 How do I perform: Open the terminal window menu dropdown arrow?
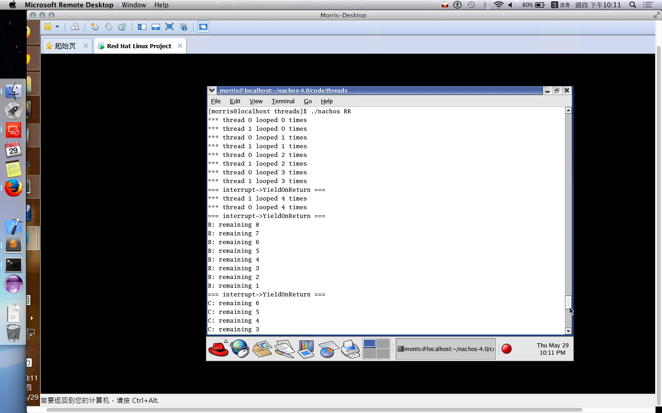(212, 90)
